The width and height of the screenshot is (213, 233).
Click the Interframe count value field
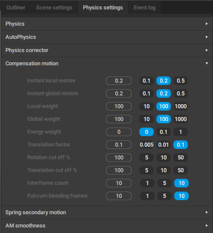click(x=119, y=183)
